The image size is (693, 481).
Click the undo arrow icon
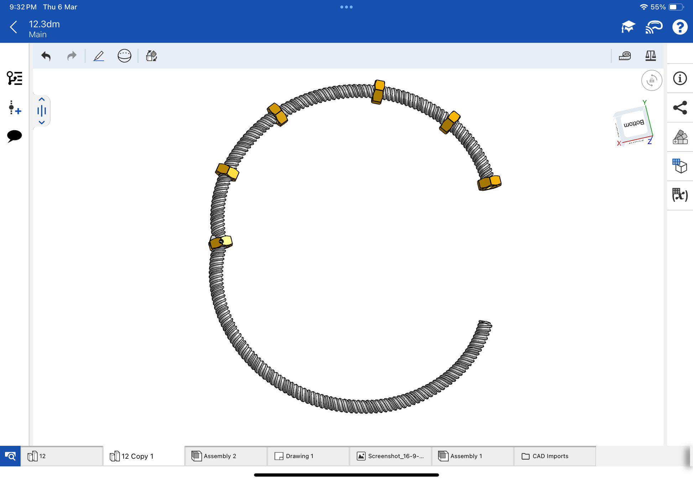click(46, 56)
